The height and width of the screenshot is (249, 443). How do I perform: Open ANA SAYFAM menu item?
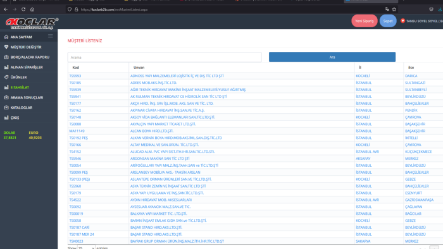coord(21,37)
